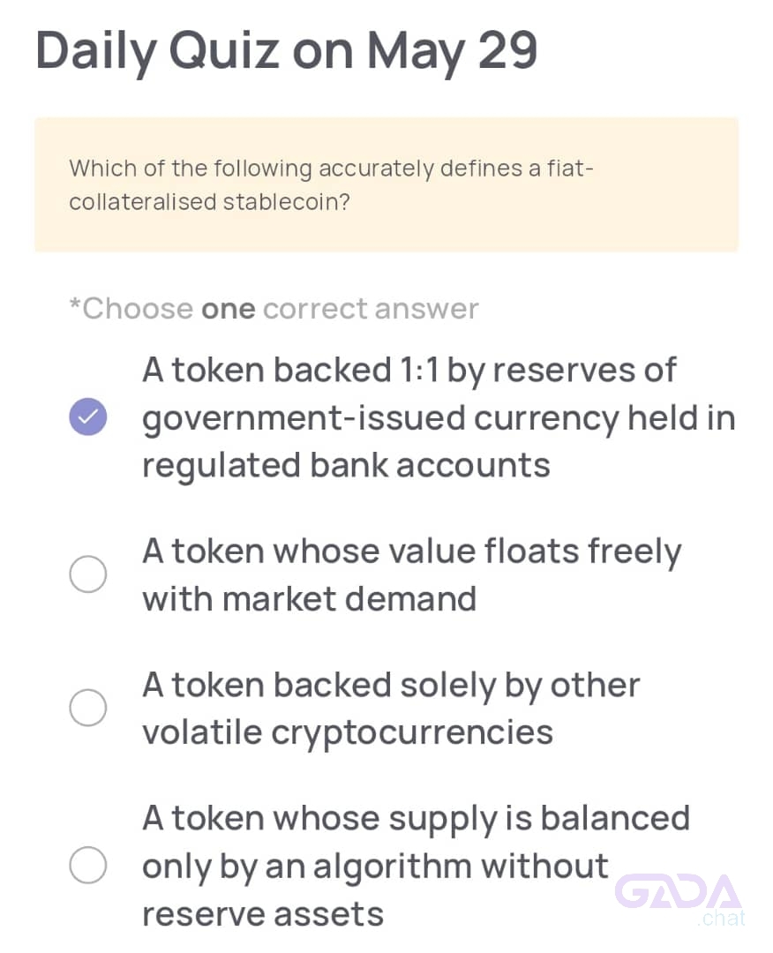Click the line 'regulated bank accounts'
The height and width of the screenshot is (953, 773).
tap(347, 466)
